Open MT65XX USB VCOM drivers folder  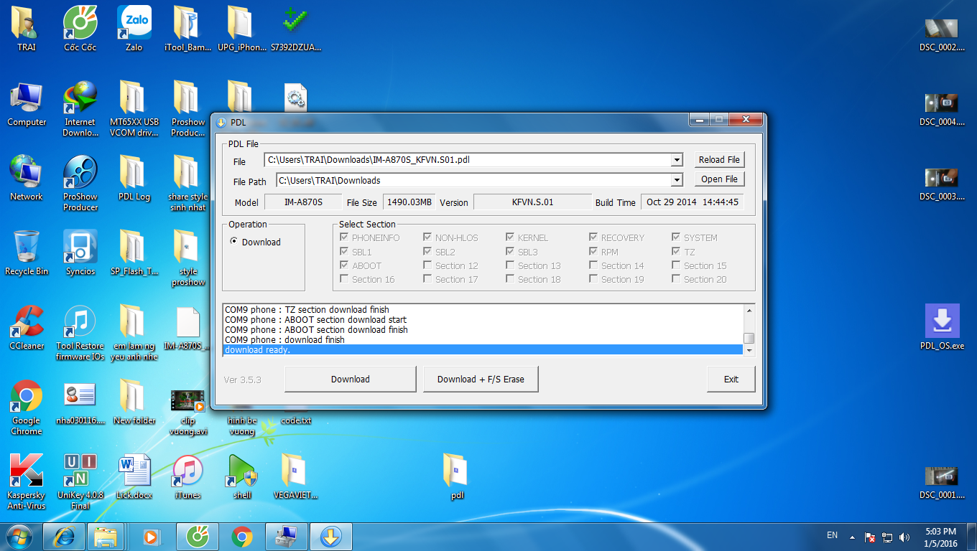coord(134,108)
